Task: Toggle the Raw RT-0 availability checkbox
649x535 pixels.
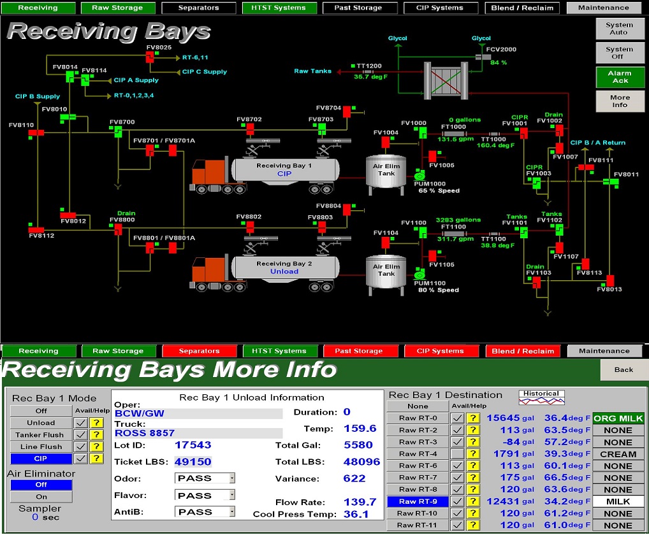Action: pos(457,418)
